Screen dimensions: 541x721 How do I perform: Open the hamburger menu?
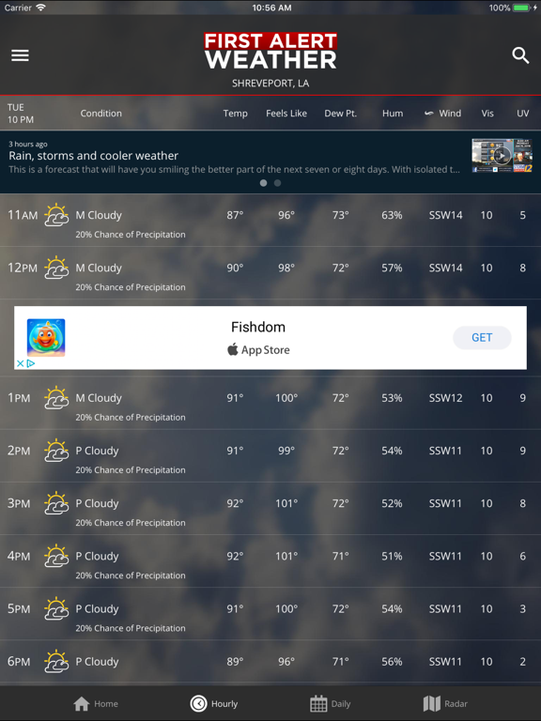click(21, 55)
